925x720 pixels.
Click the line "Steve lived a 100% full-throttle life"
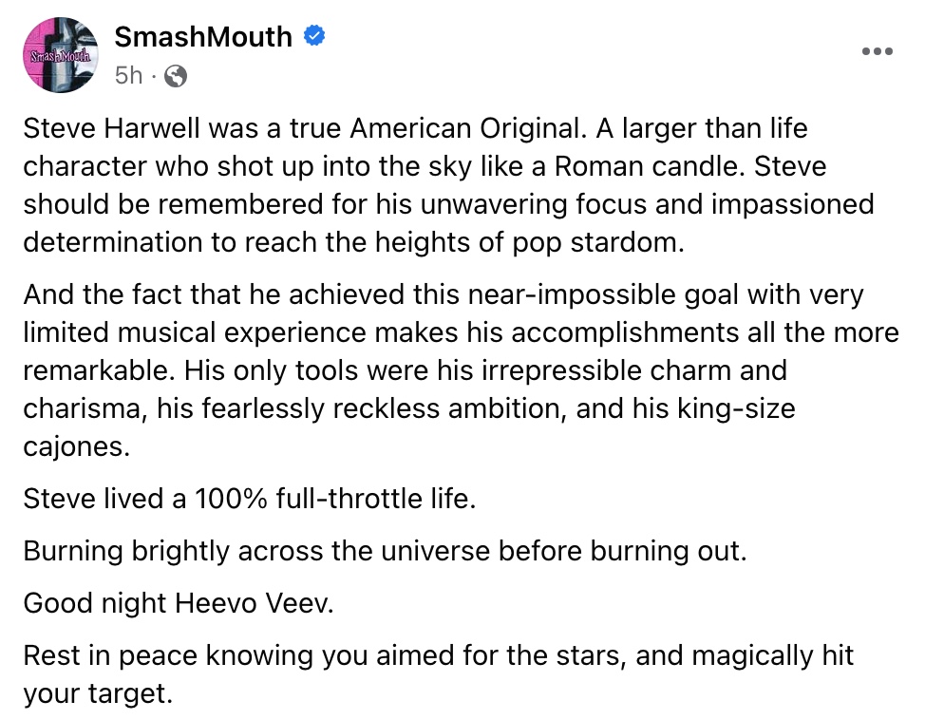(x=249, y=499)
